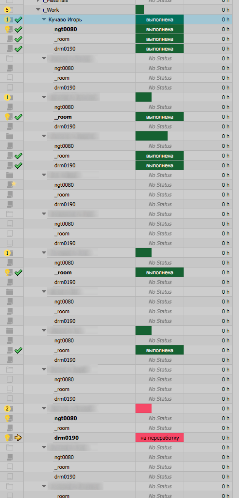Image resolution: width=239 pixels, height=498 pixels.
Task: Collapse the group showing the red progress bar
Action: coord(44,409)
